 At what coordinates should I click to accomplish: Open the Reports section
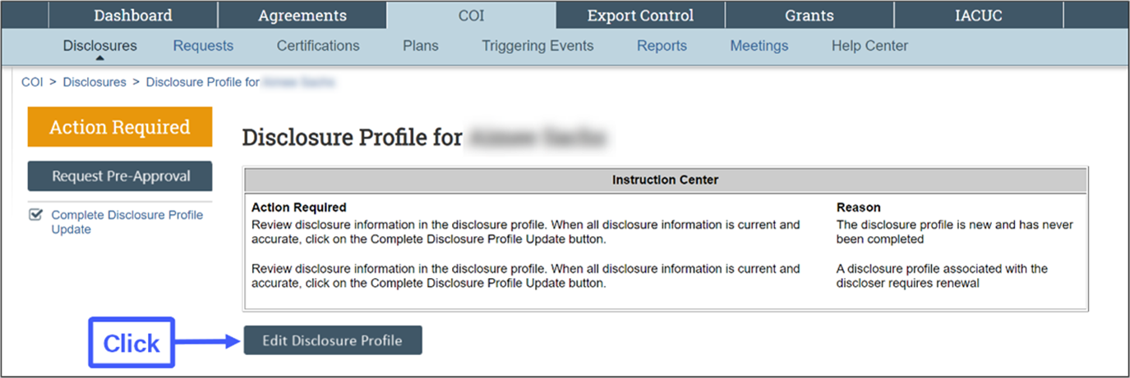coord(662,46)
